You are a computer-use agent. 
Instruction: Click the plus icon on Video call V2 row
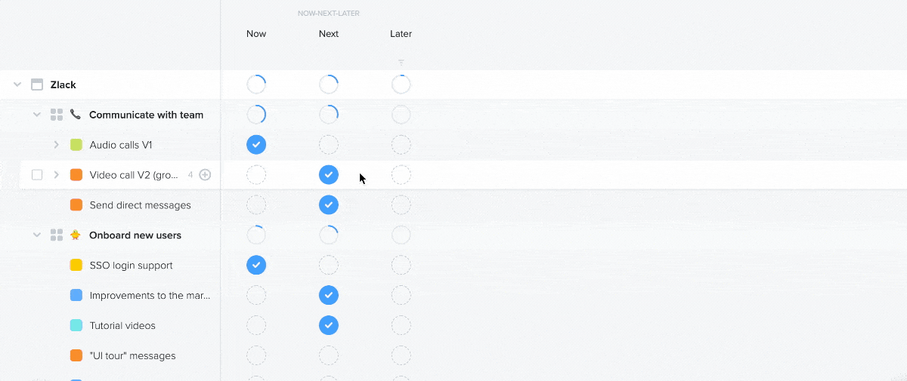pos(205,175)
